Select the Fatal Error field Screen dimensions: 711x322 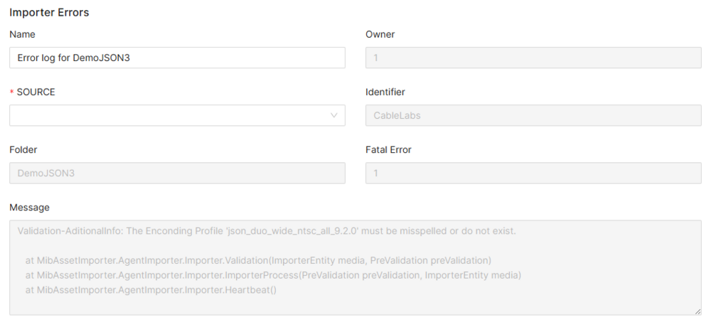coord(533,173)
